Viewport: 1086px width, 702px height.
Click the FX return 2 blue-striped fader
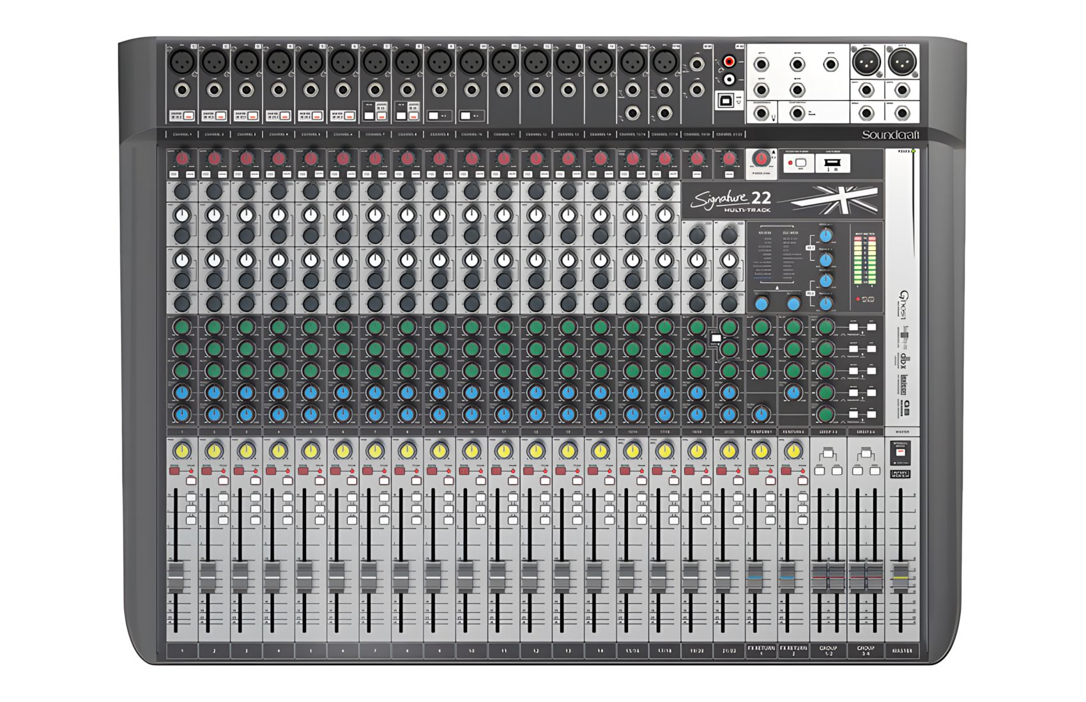787,577
